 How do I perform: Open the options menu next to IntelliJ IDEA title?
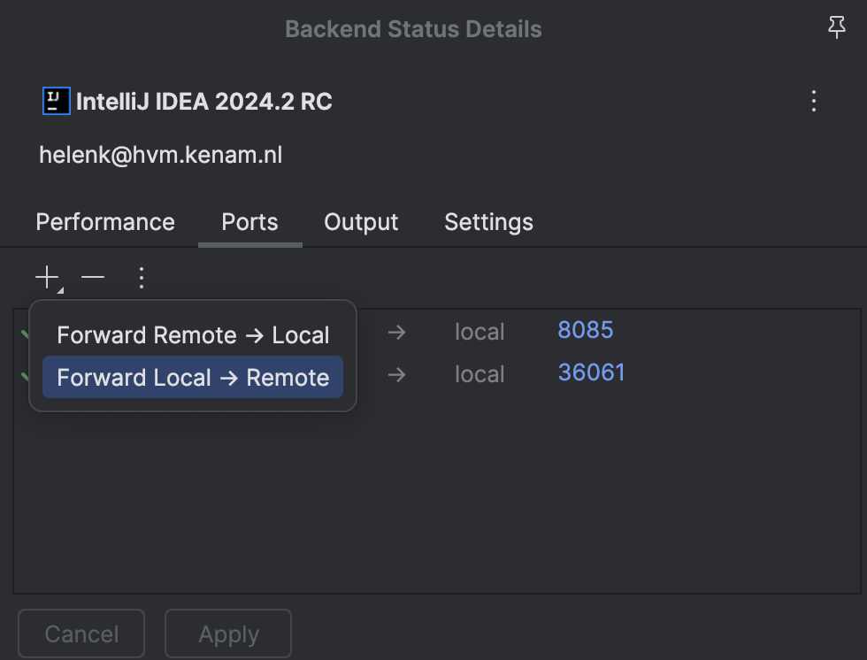(814, 101)
